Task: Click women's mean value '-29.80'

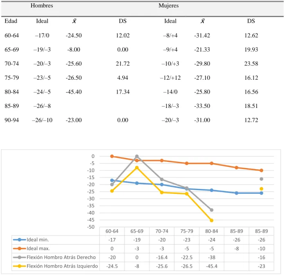Action: [x=202, y=64]
